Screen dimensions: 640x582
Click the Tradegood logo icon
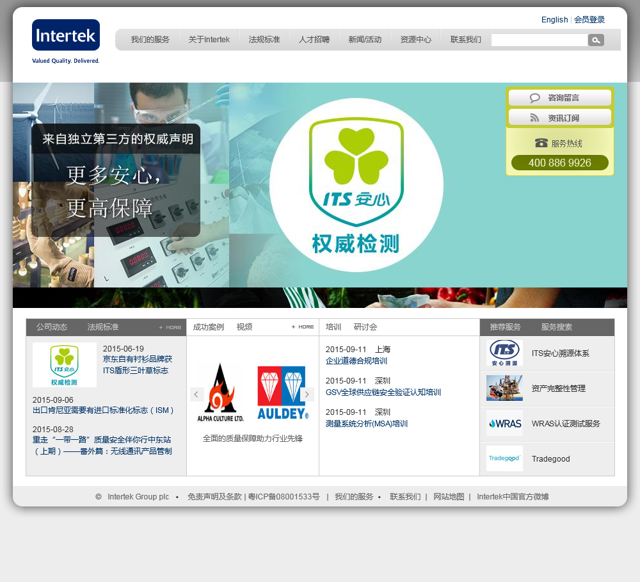(504, 458)
